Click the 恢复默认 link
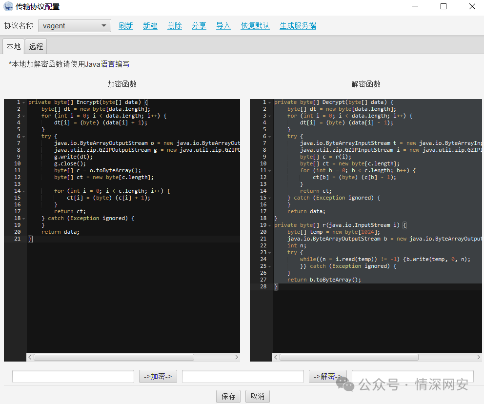Screen dimensions: 484x404 click(x=255, y=26)
